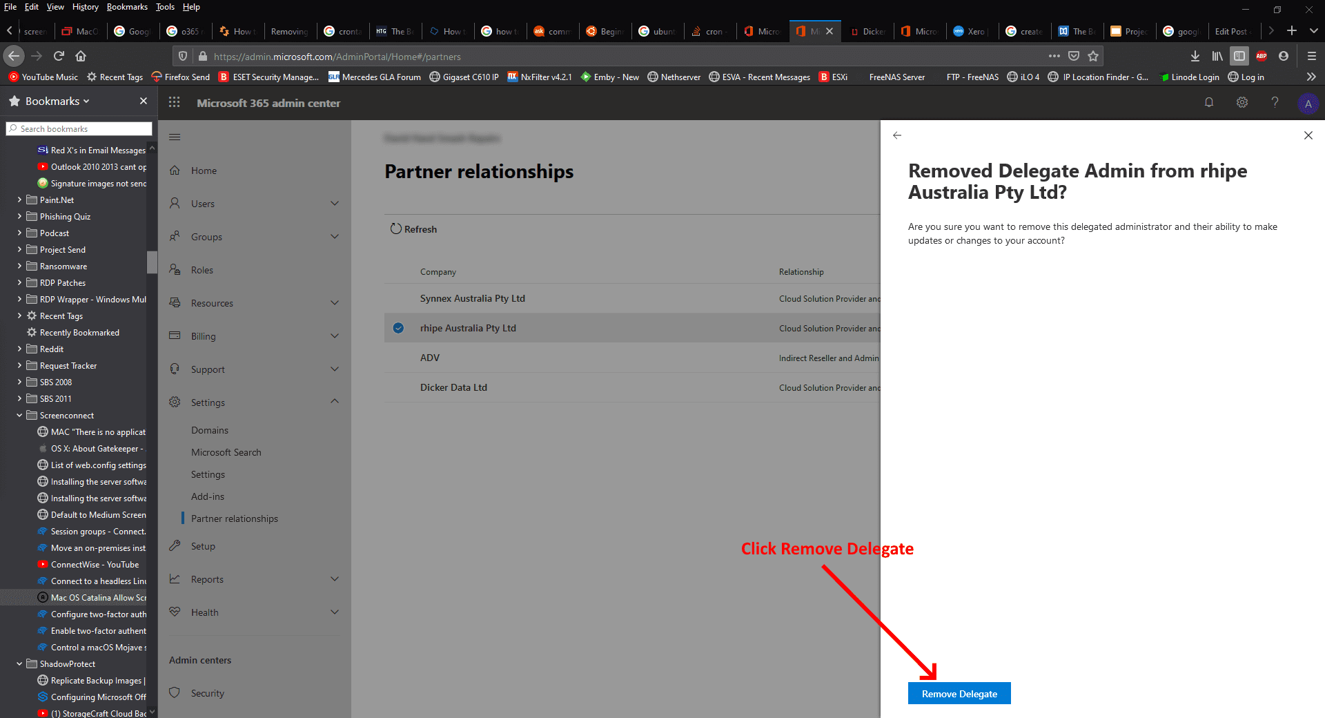Image resolution: width=1325 pixels, height=718 pixels.
Task: Expand the Resources section chevron
Action: pyautogui.click(x=335, y=302)
